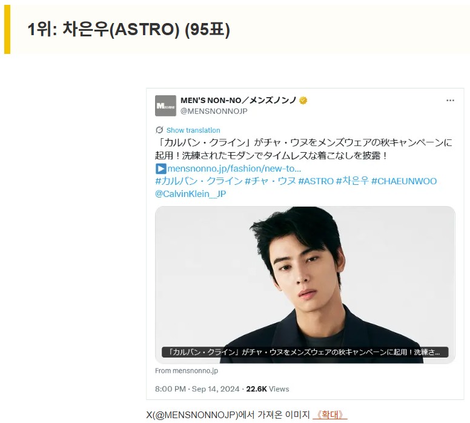This screenshot has width=470, height=423.
Task: Open the tweet's three-dot more menu
Action: pyautogui.click(x=450, y=101)
